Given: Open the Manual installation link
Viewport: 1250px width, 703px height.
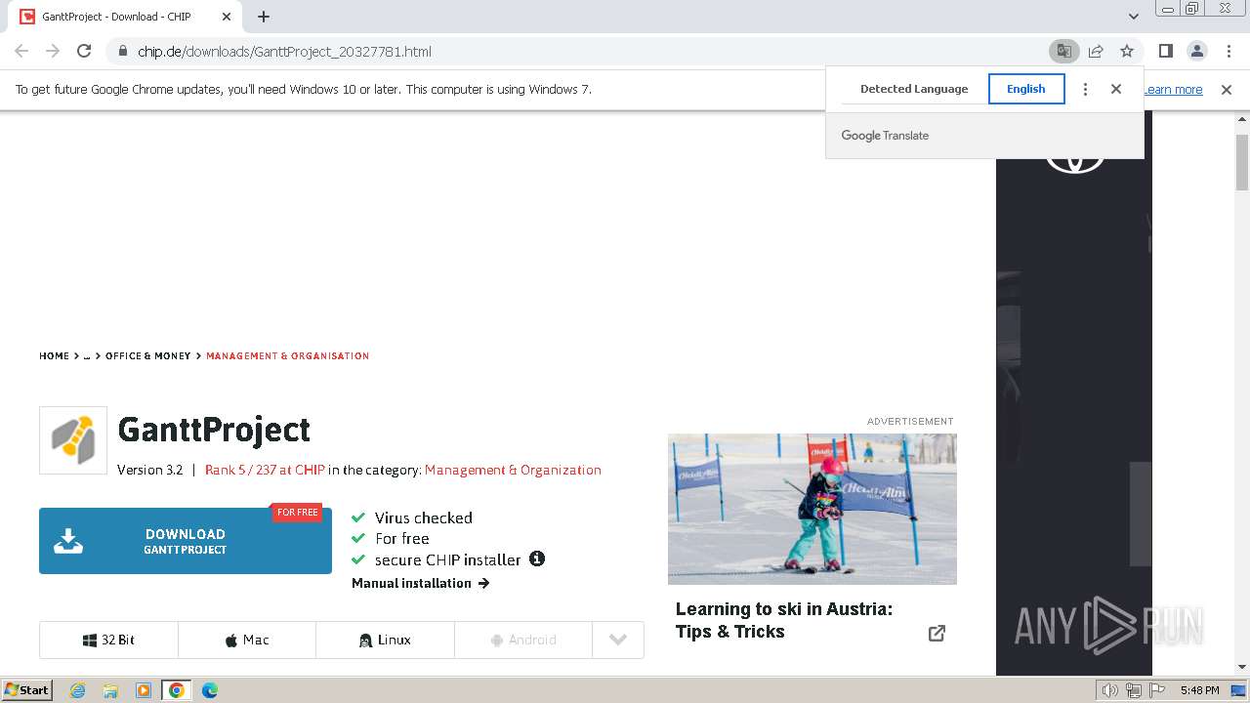Looking at the screenshot, I should [x=420, y=583].
